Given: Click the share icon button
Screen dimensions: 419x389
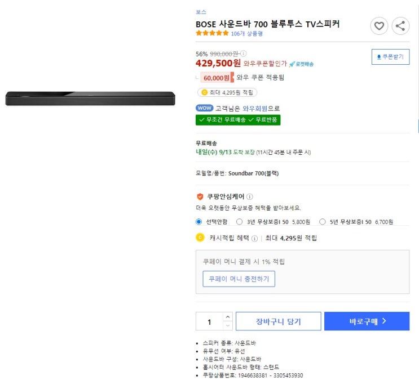Looking at the screenshot, I should (x=400, y=26).
